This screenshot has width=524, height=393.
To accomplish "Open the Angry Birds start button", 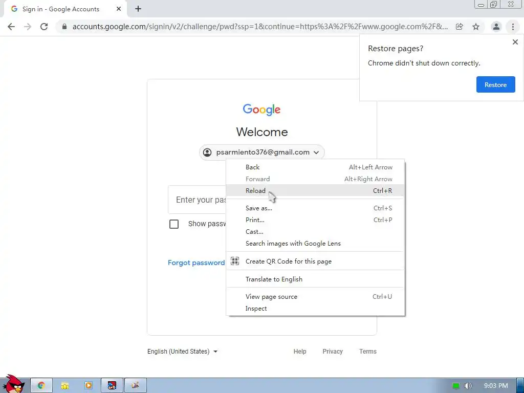I will [x=13, y=384].
